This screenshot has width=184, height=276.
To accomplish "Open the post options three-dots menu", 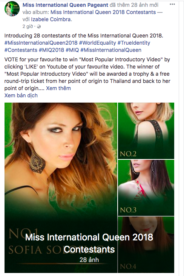I will click(x=172, y=5).
